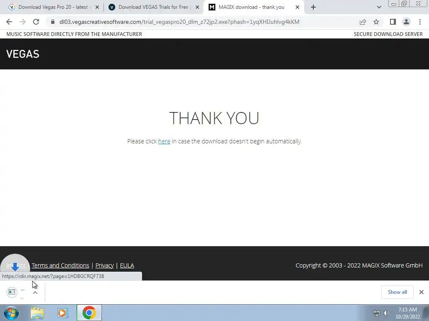
Task: Click the 'here' download link
Action: [x=164, y=141]
